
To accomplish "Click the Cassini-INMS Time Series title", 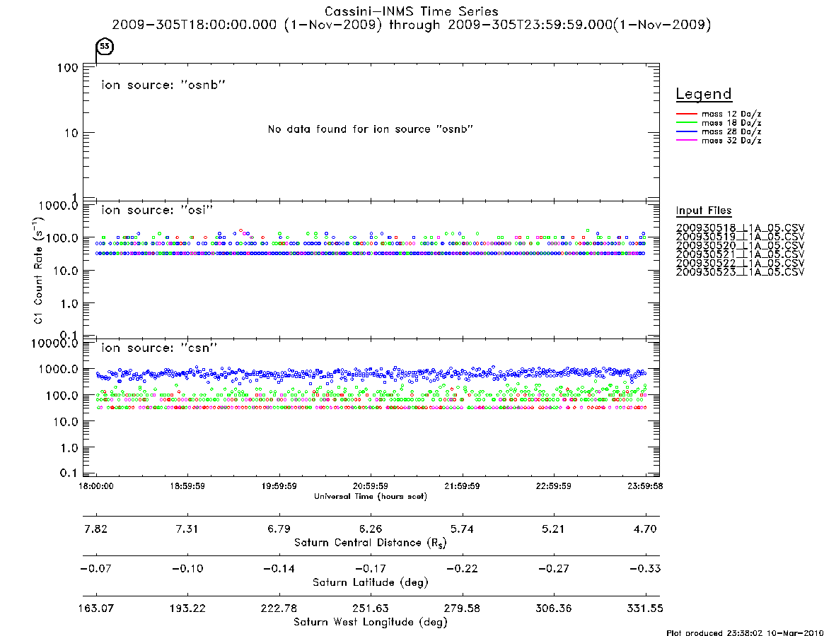I will point(412,11).
